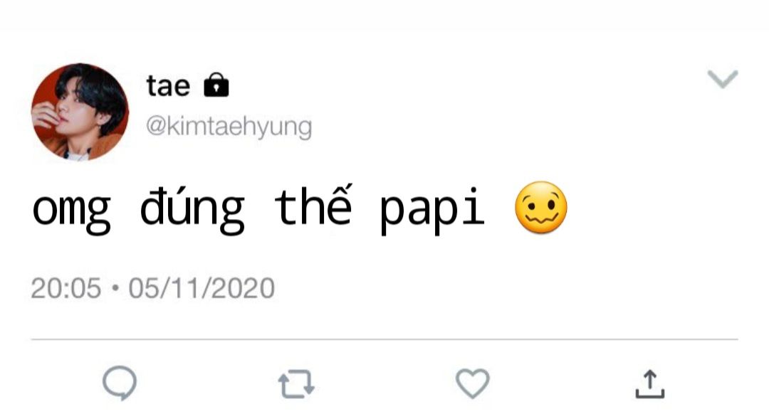Open tae's round profile picture
Viewport: 769px width, 419px height.
tap(80, 112)
